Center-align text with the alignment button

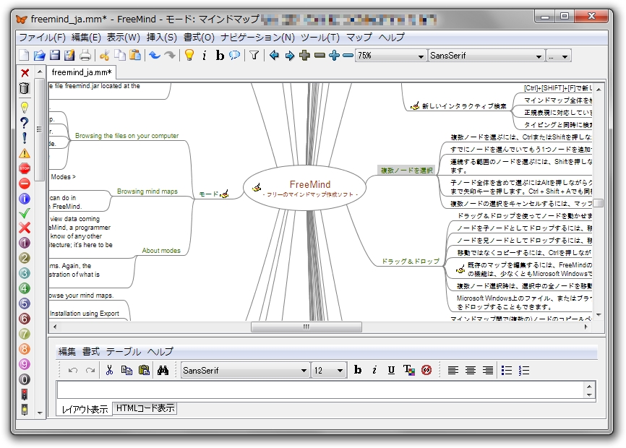[x=470, y=370]
